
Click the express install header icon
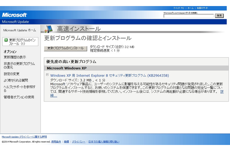click(49, 29)
